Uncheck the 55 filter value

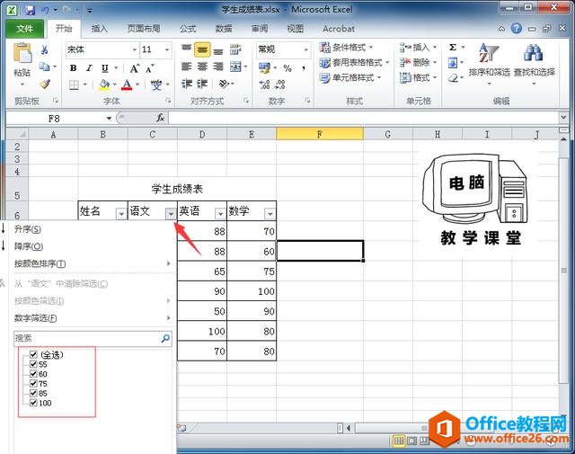[x=33, y=364]
